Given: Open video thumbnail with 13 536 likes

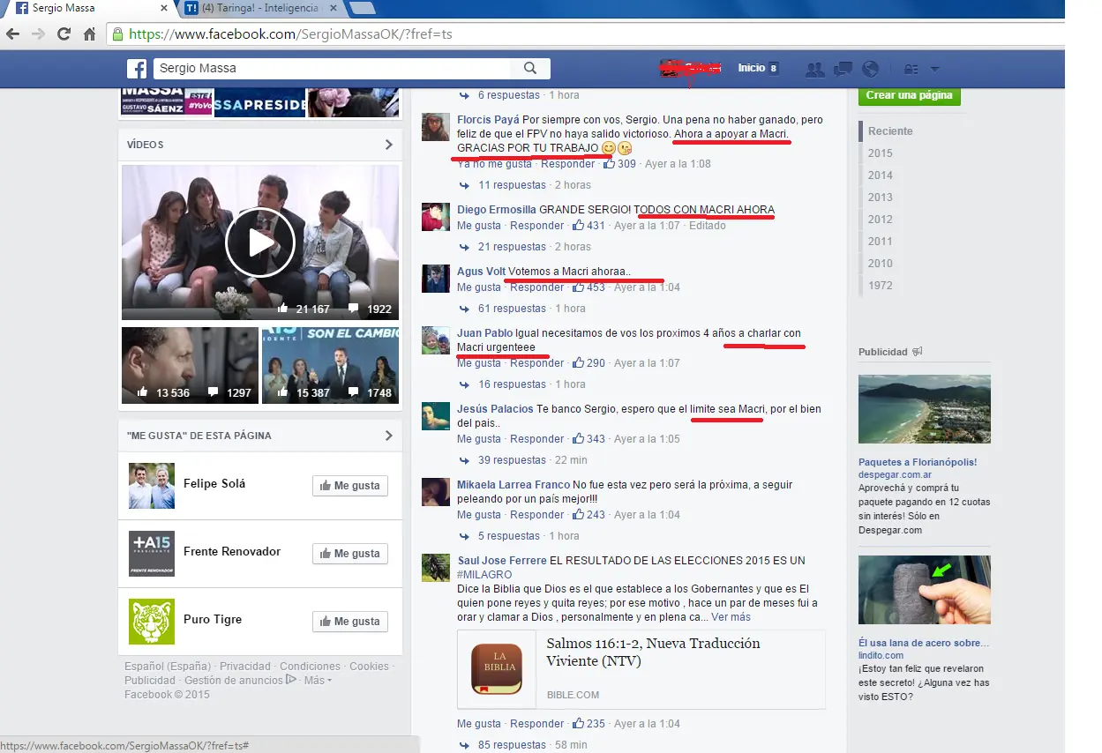Looking at the screenshot, I should (x=190, y=365).
